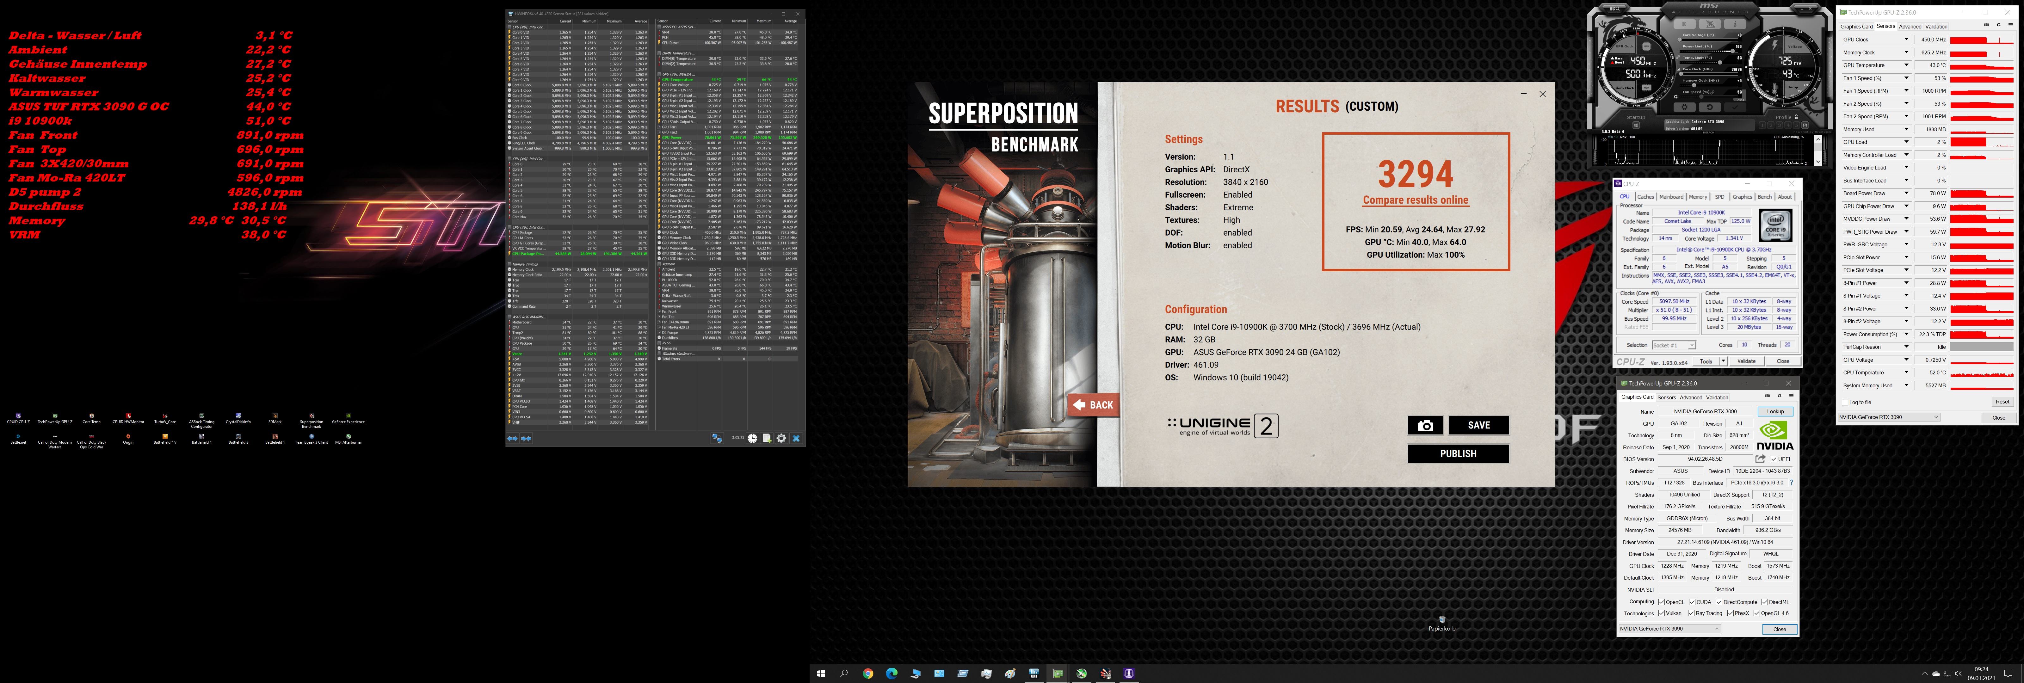Toggle DirectML checkbox in GPU-Z
The height and width of the screenshot is (683, 2024).
coord(1765,602)
